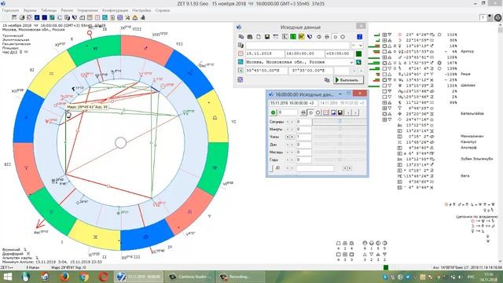Click the dark globe icon in main toolbar
Screen dimensions: 503x283
pyautogui.click(x=22, y=17)
